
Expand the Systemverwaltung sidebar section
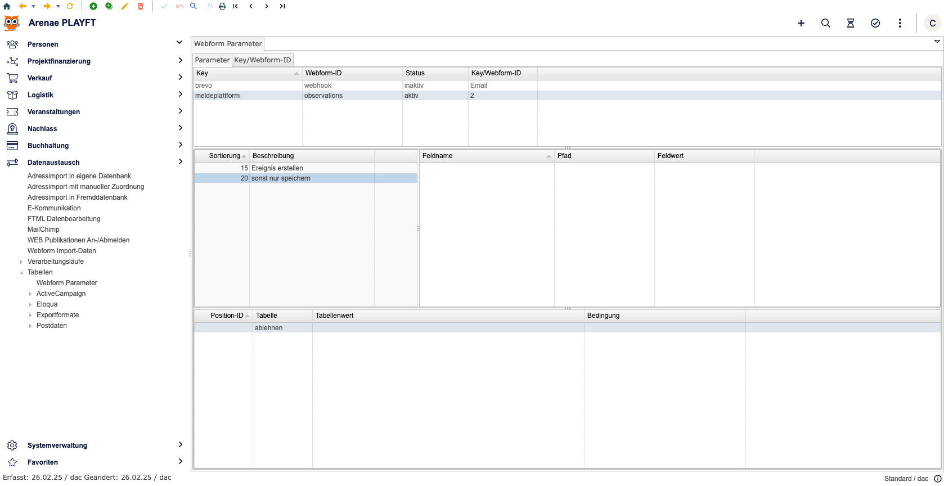point(180,445)
